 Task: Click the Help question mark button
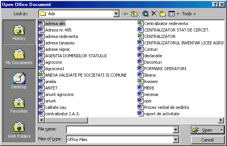(x=215, y=5)
